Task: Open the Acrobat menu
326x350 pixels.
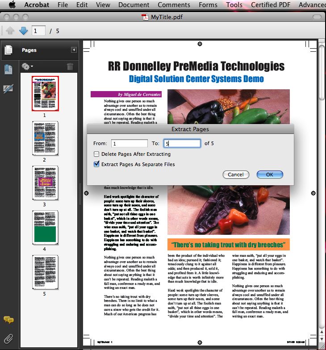Action: click(37, 4)
